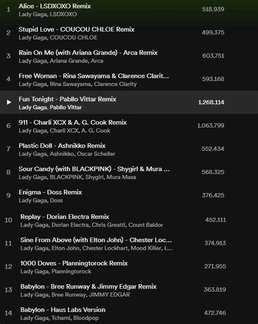Click the 1.268.114 play count on Fun Tonight
This screenshot has width=258, height=324.
[x=211, y=102]
